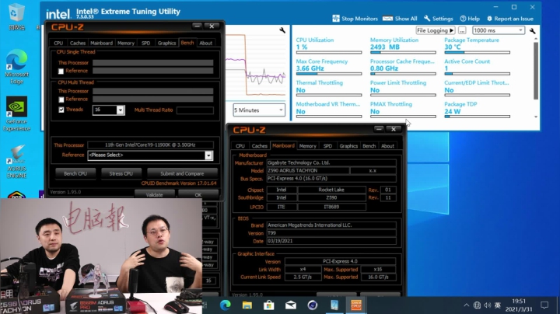This screenshot has width=560, height=314.
Task: Open the Mail app from the taskbar
Action: pos(291,305)
